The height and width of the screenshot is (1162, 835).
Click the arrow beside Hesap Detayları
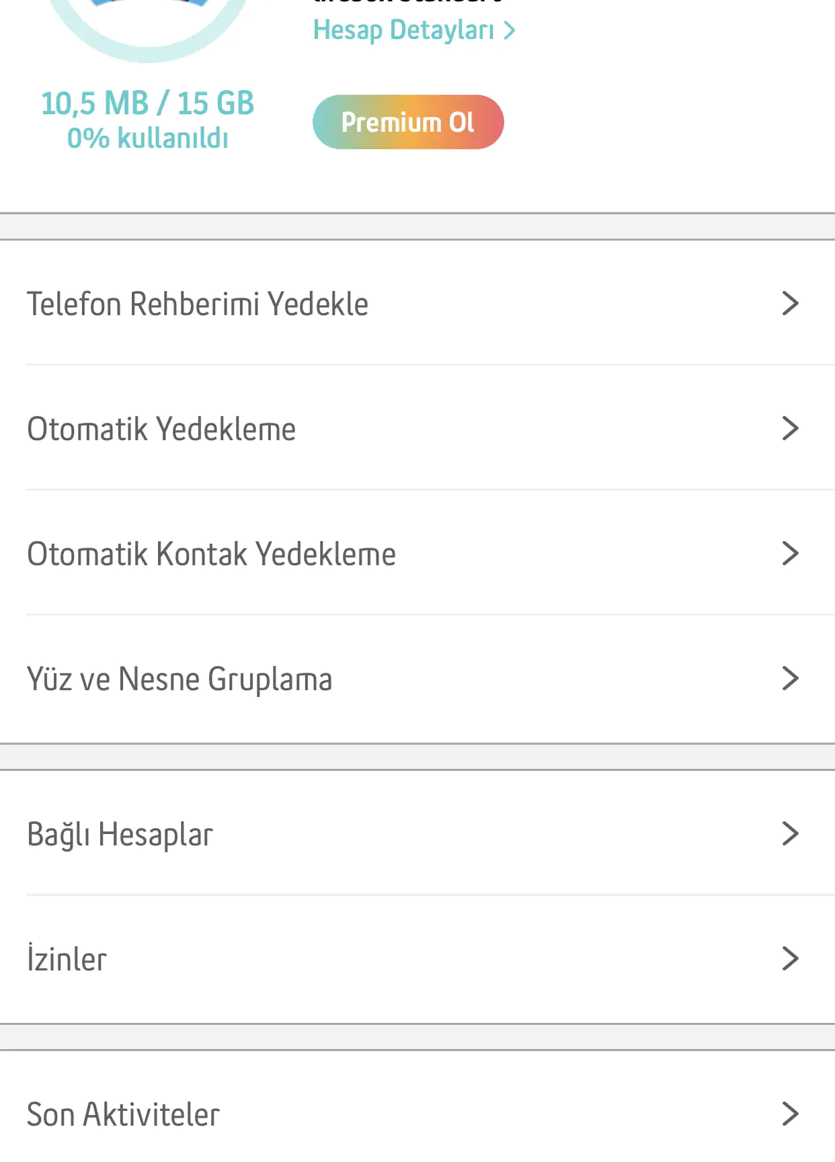[x=510, y=30]
